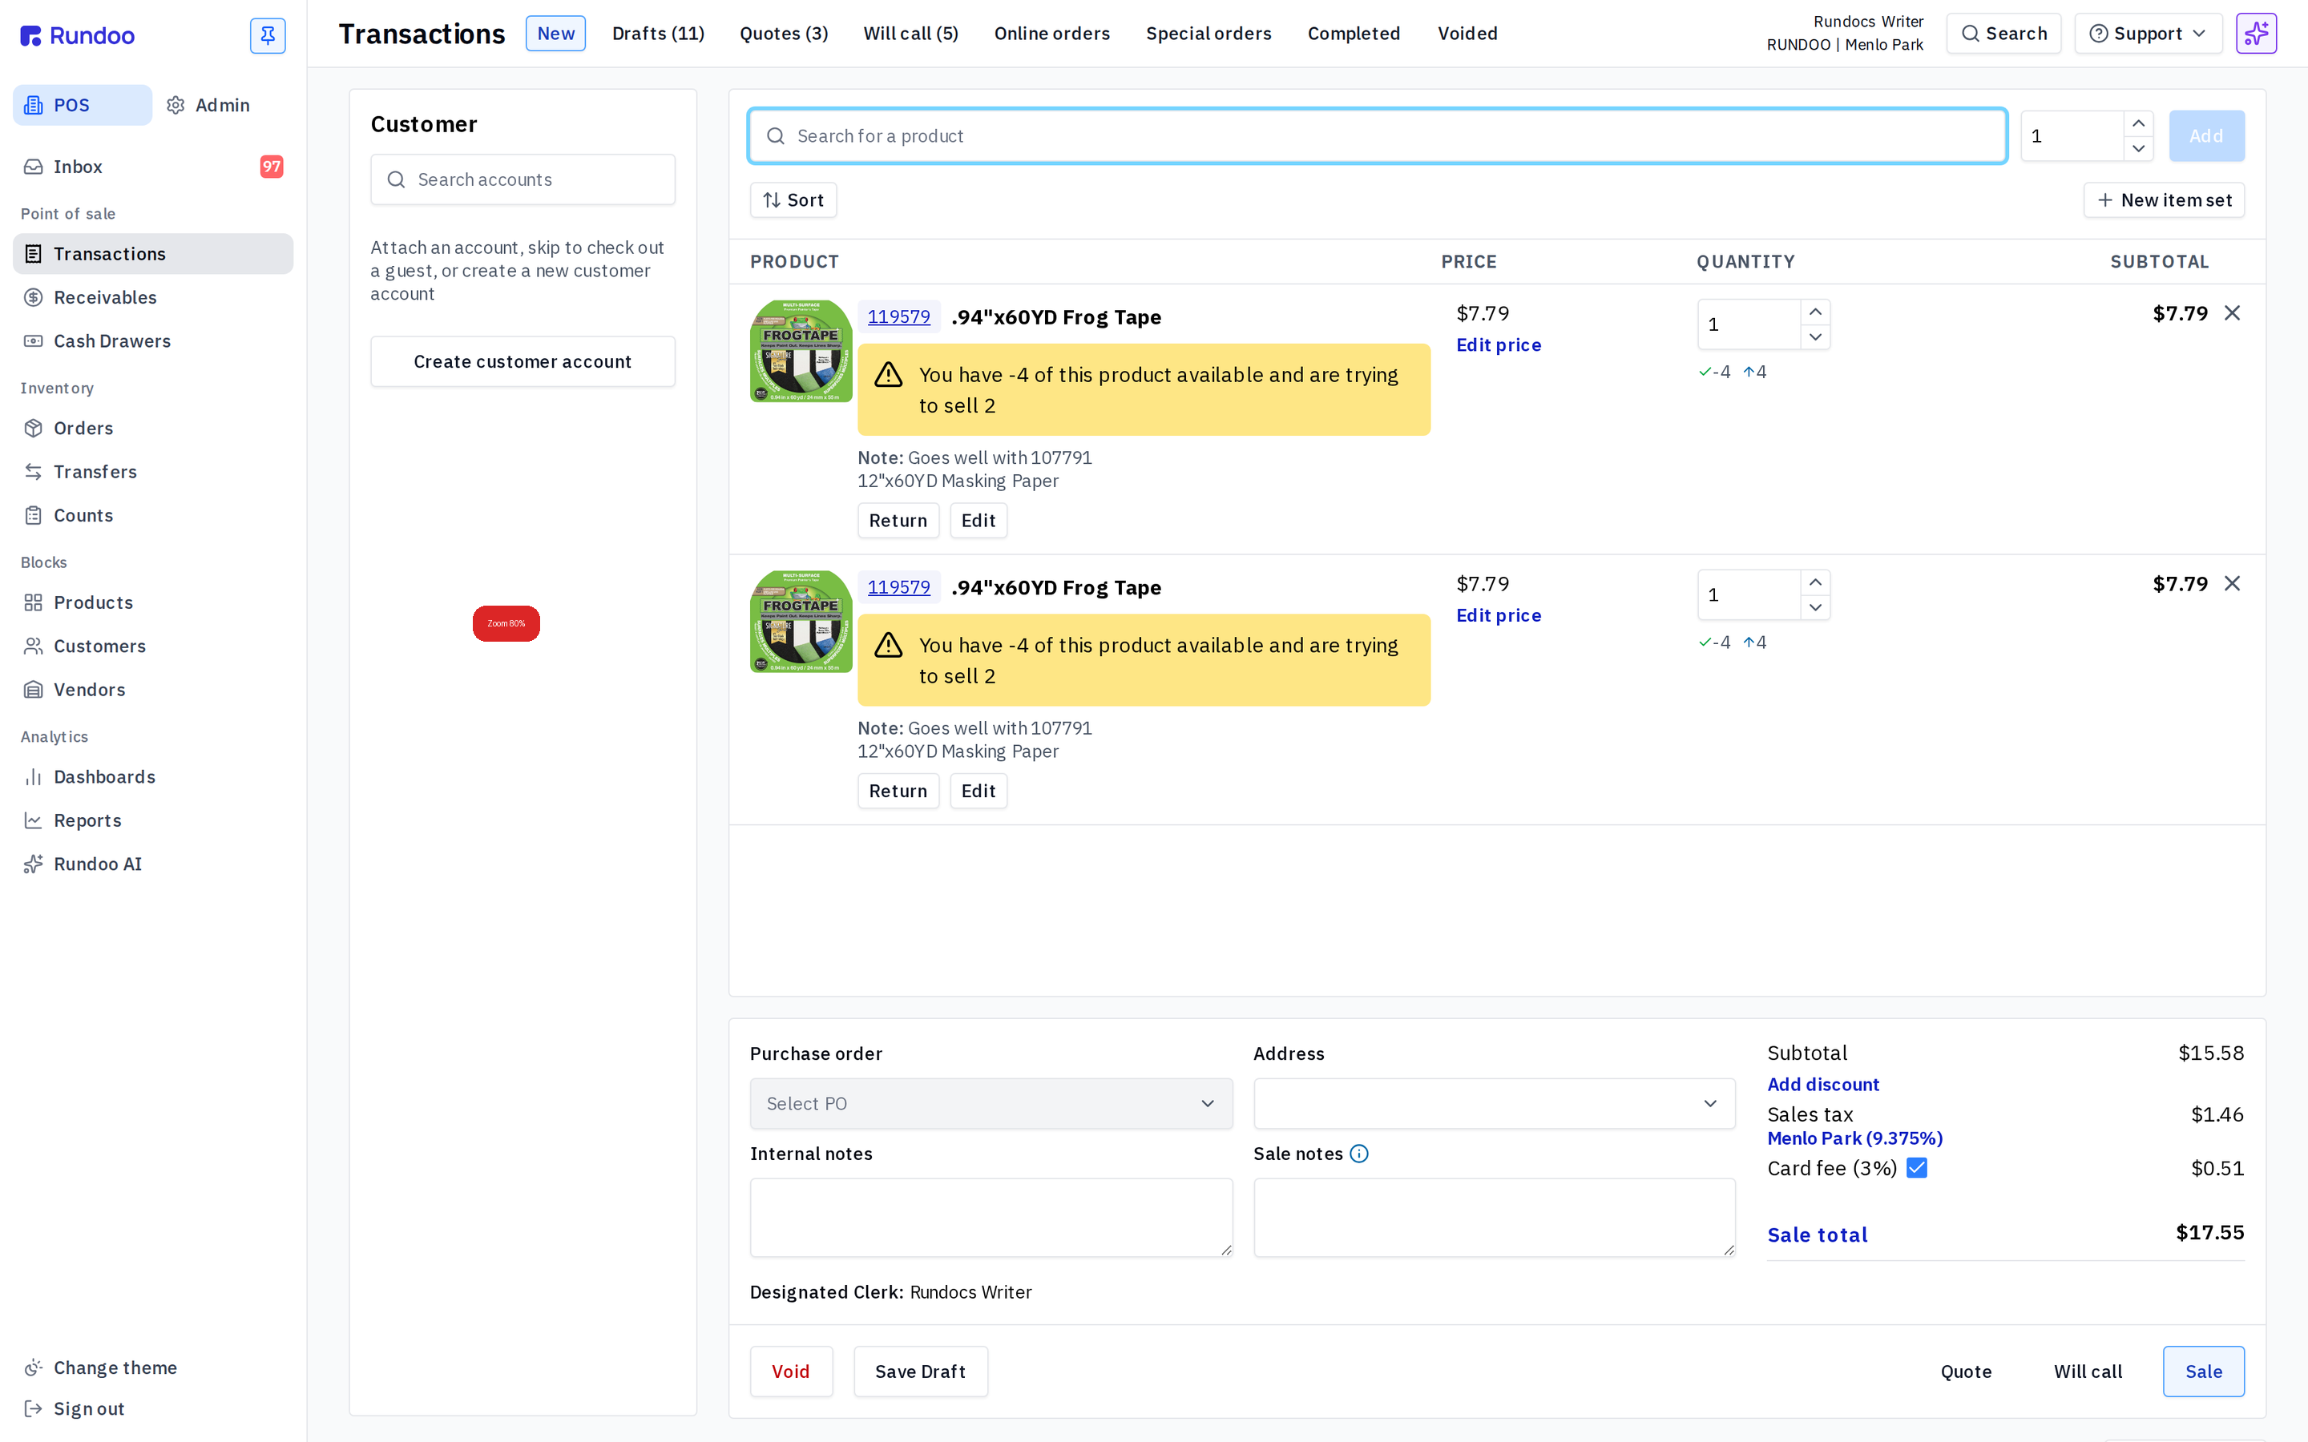Save the transaction as a Quote
Image resolution: width=2308 pixels, height=1442 pixels.
1966,1372
